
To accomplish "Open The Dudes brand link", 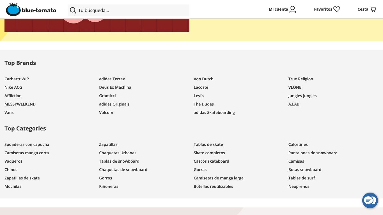I will click(x=204, y=104).
